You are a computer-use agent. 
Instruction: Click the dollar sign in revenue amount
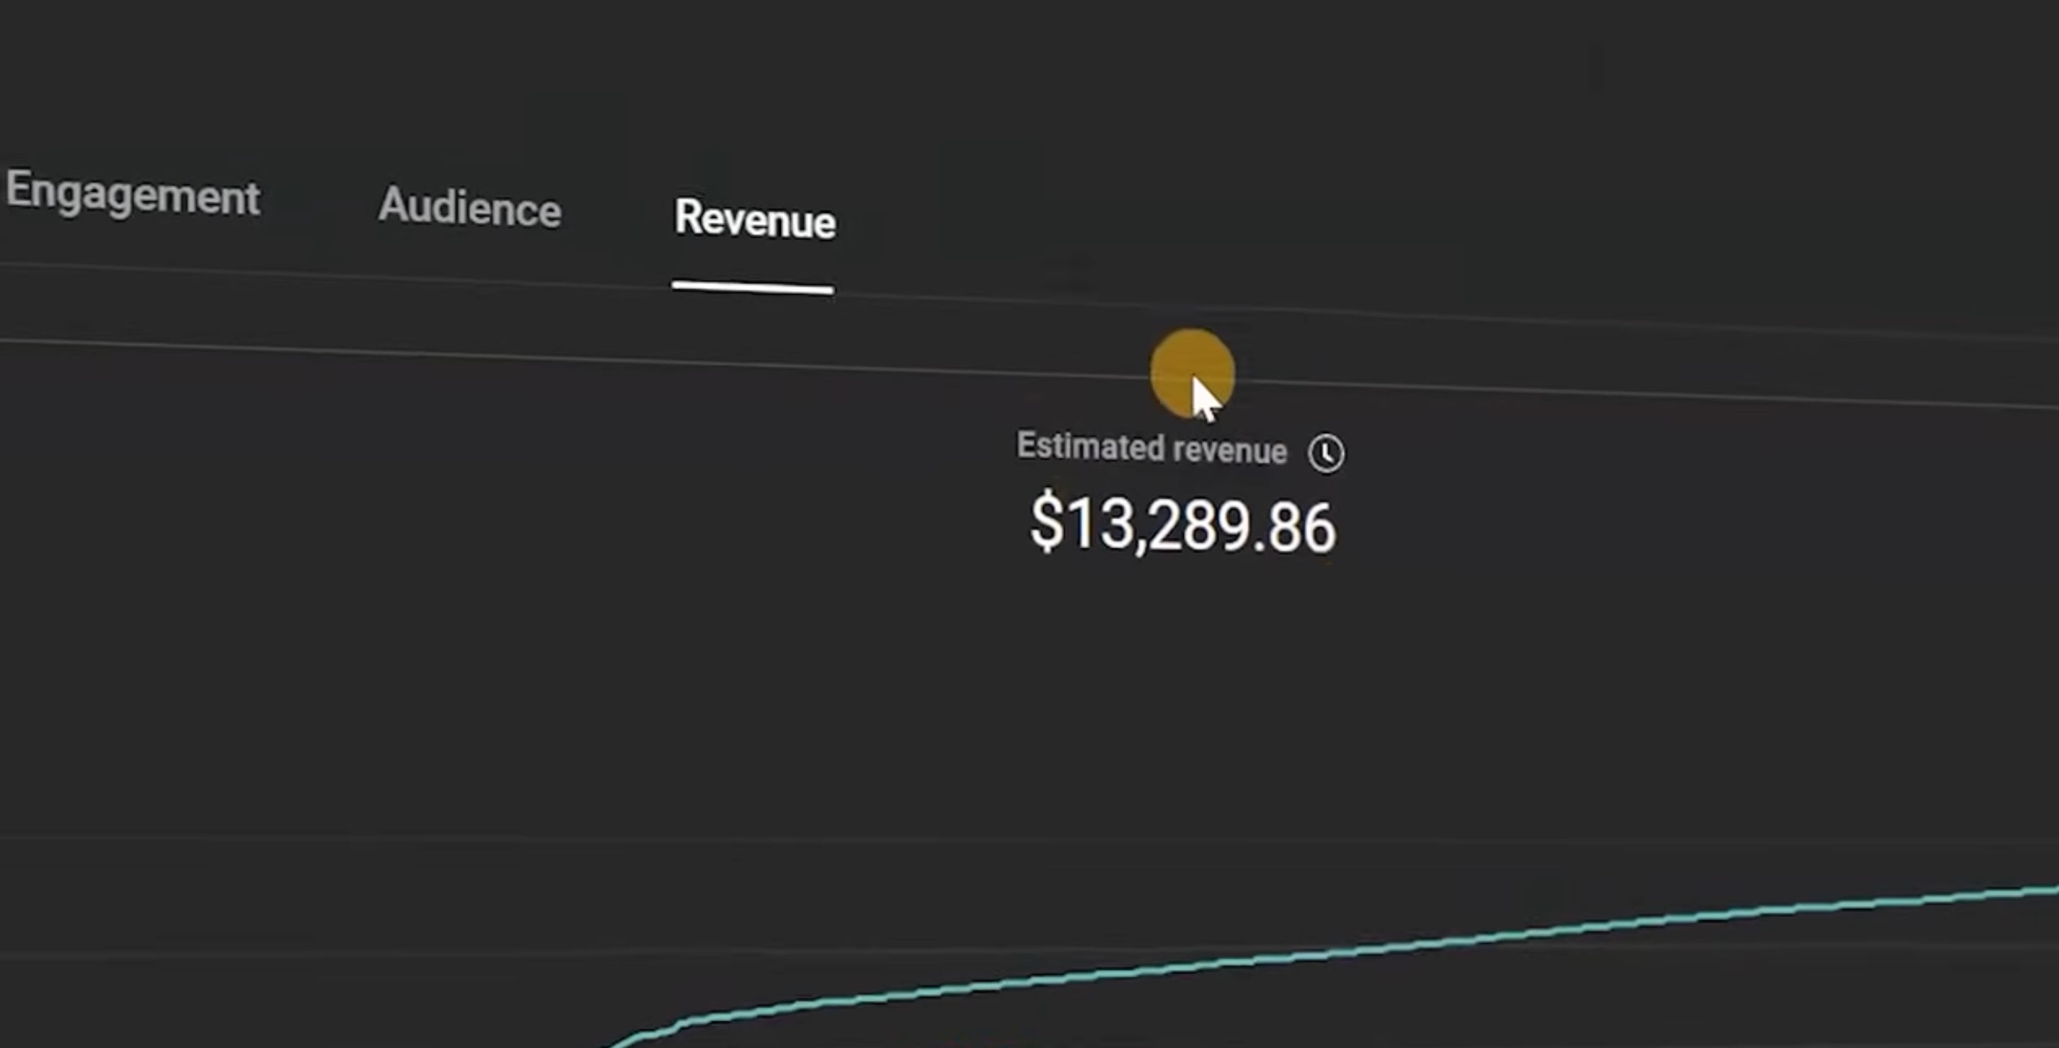[1047, 521]
